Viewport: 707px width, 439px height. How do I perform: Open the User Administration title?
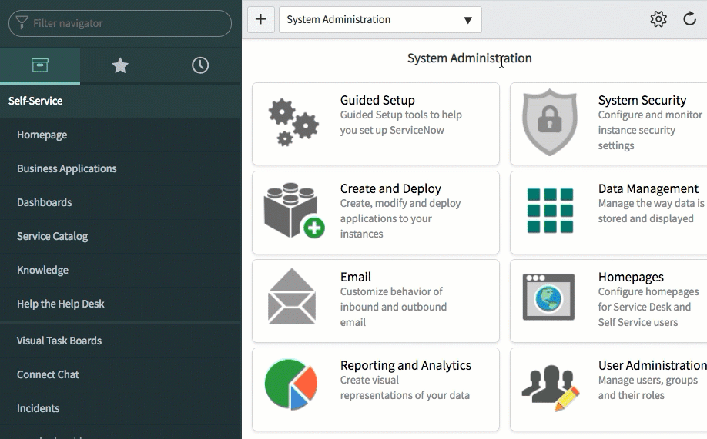[x=652, y=365]
